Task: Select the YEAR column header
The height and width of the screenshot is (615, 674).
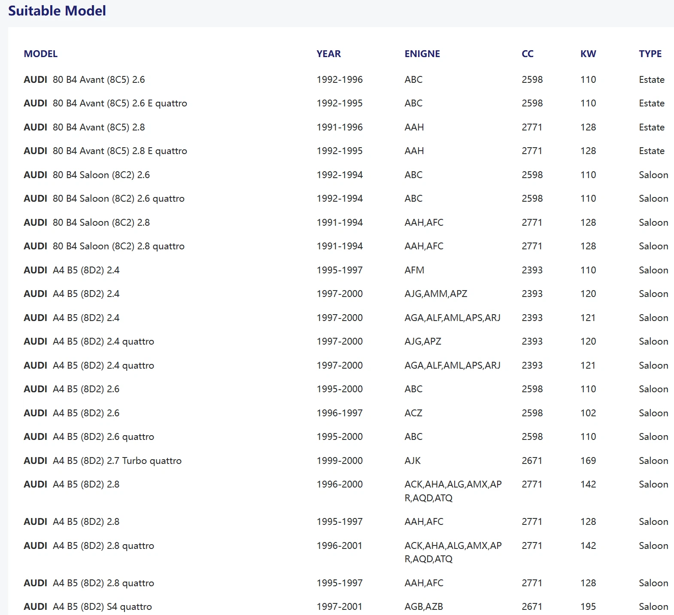Action: 329,54
